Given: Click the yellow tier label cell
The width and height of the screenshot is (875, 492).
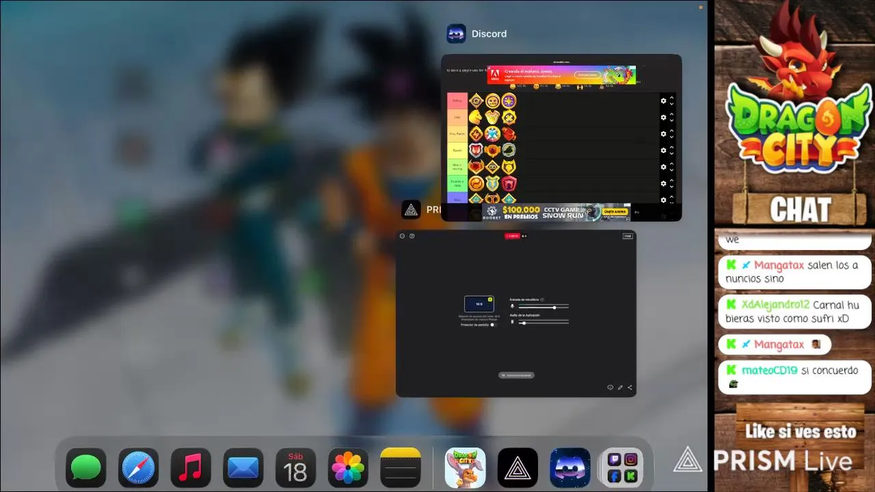Looking at the screenshot, I should pos(457,150).
